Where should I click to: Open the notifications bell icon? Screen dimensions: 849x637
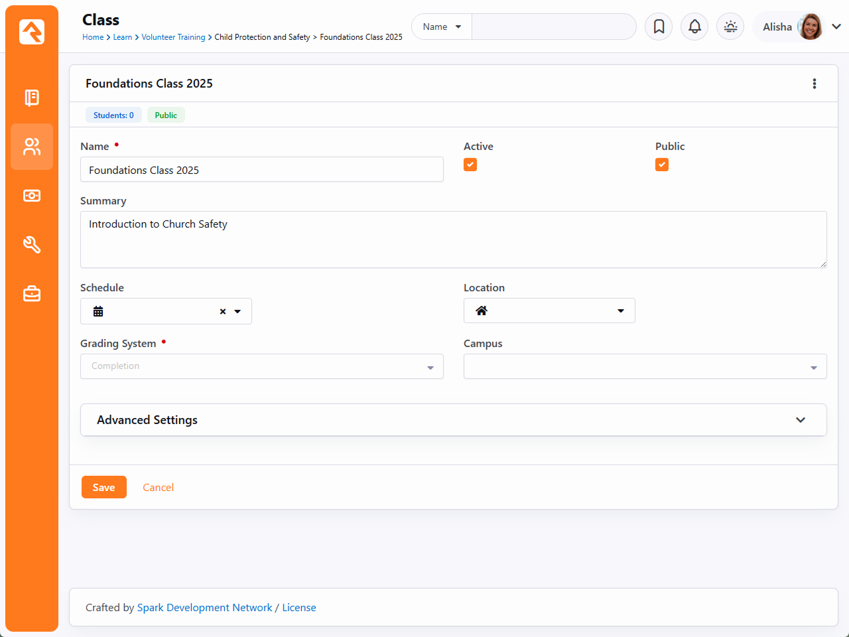tap(694, 27)
